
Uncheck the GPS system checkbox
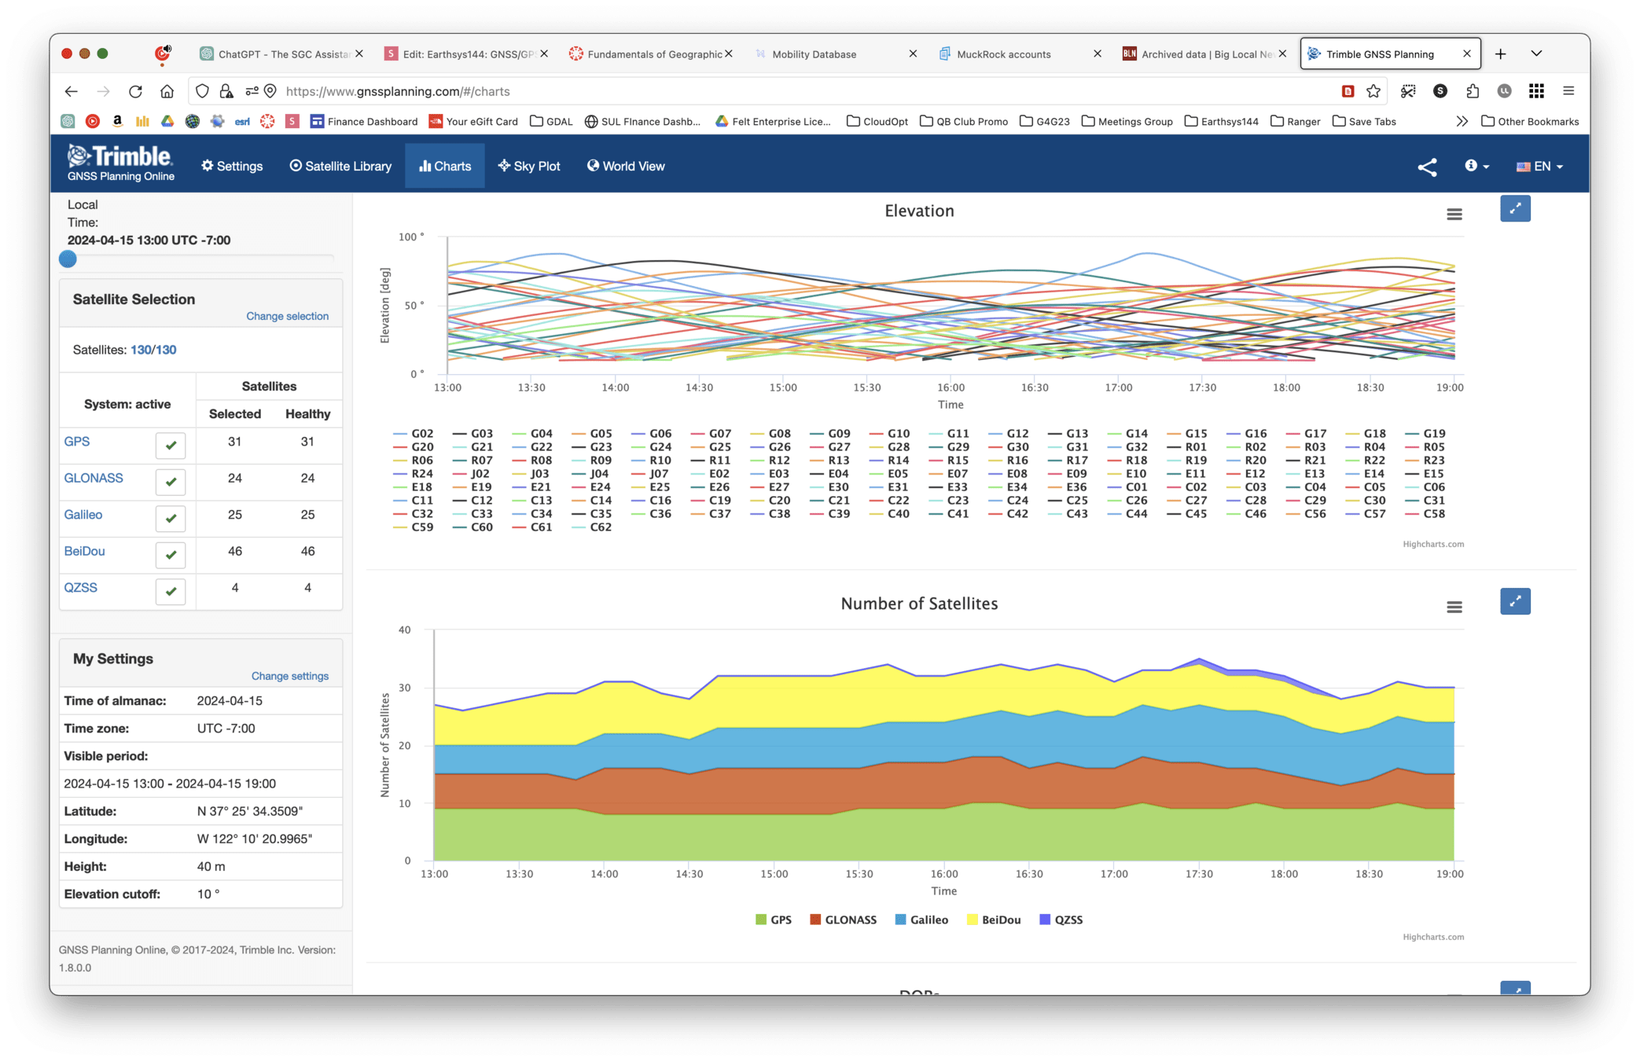[x=171, y=446]
